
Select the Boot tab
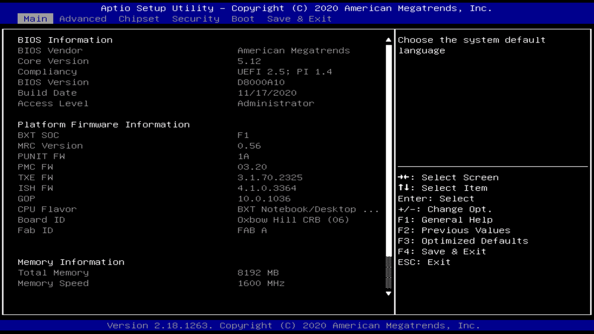click(243, 19)
